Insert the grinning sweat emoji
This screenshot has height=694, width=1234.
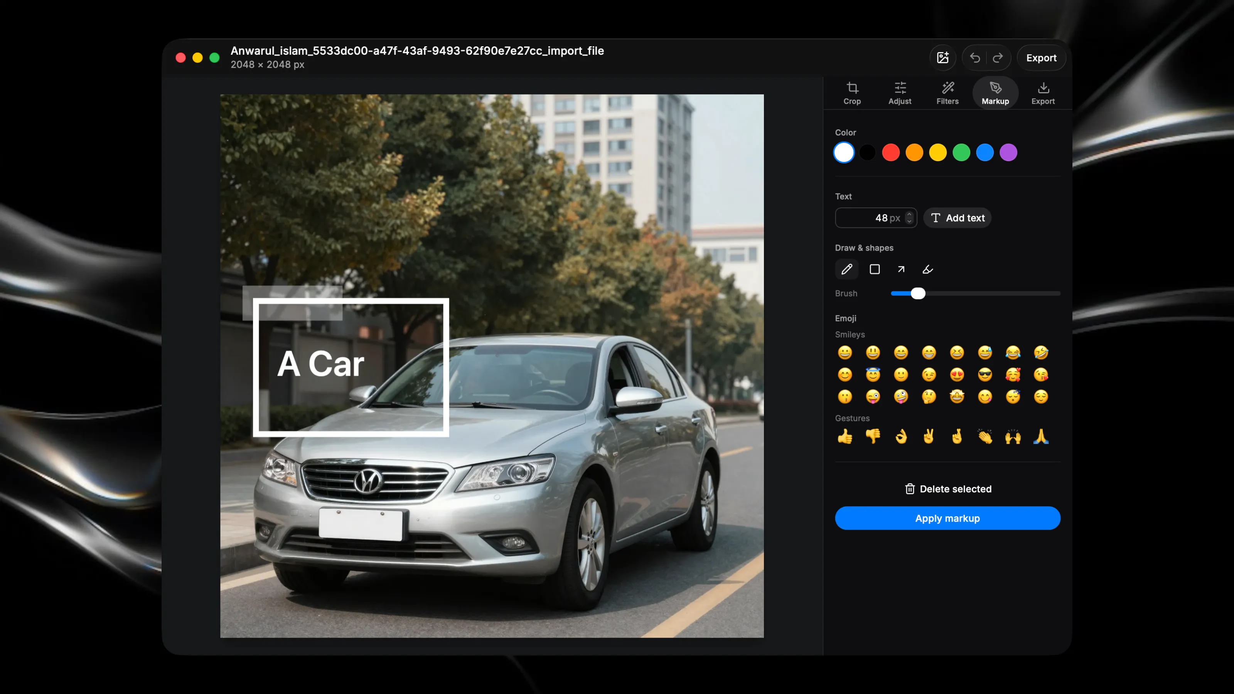point(985,352)
